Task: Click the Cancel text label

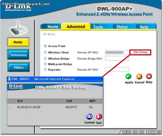Action: pos(140,82)
